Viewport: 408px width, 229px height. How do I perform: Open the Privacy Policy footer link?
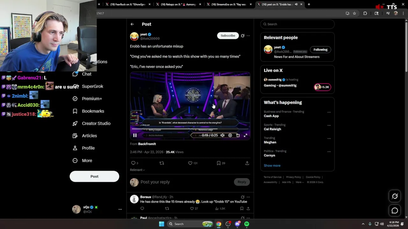(x=294, y=177)
